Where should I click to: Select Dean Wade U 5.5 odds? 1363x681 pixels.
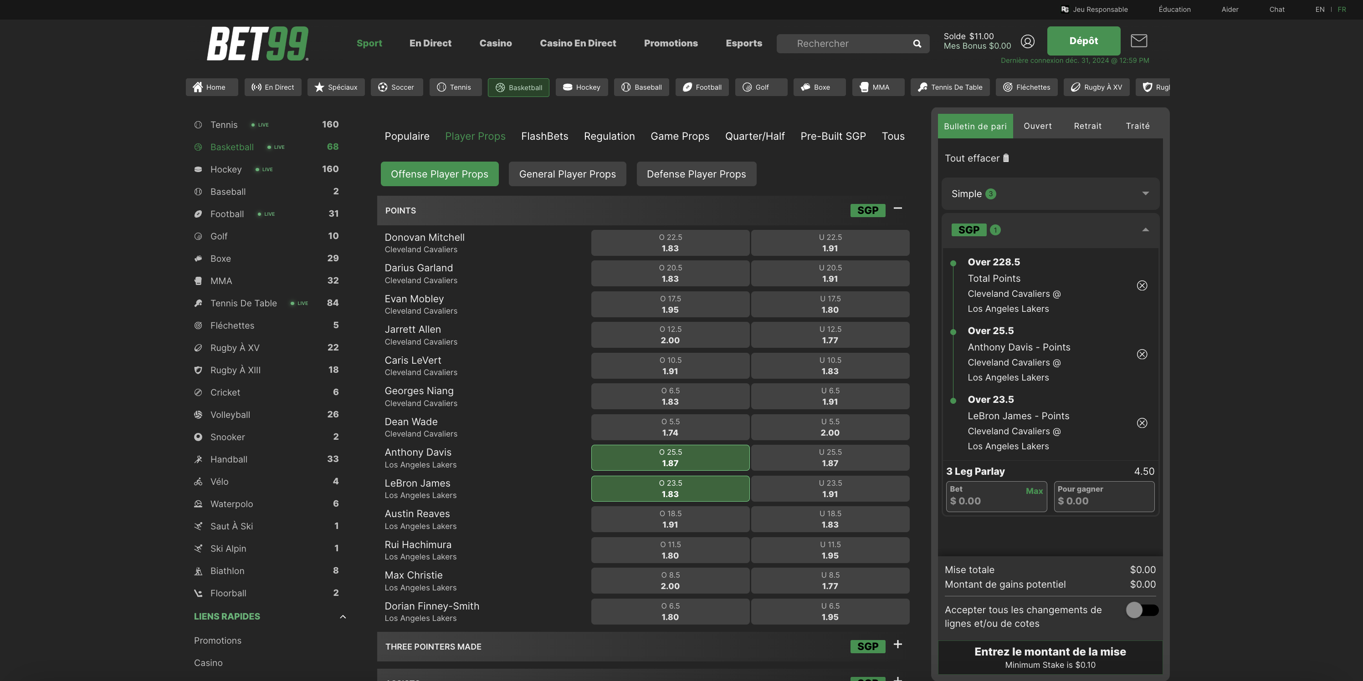(830, 427)
